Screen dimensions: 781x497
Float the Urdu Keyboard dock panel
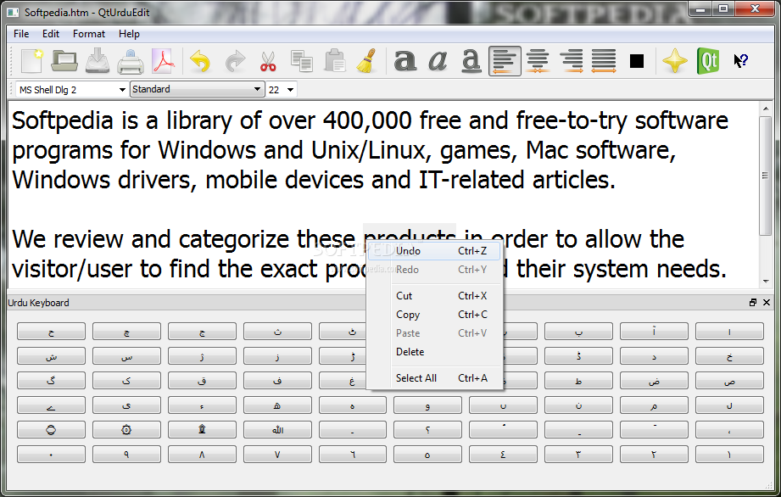point(753,302)
